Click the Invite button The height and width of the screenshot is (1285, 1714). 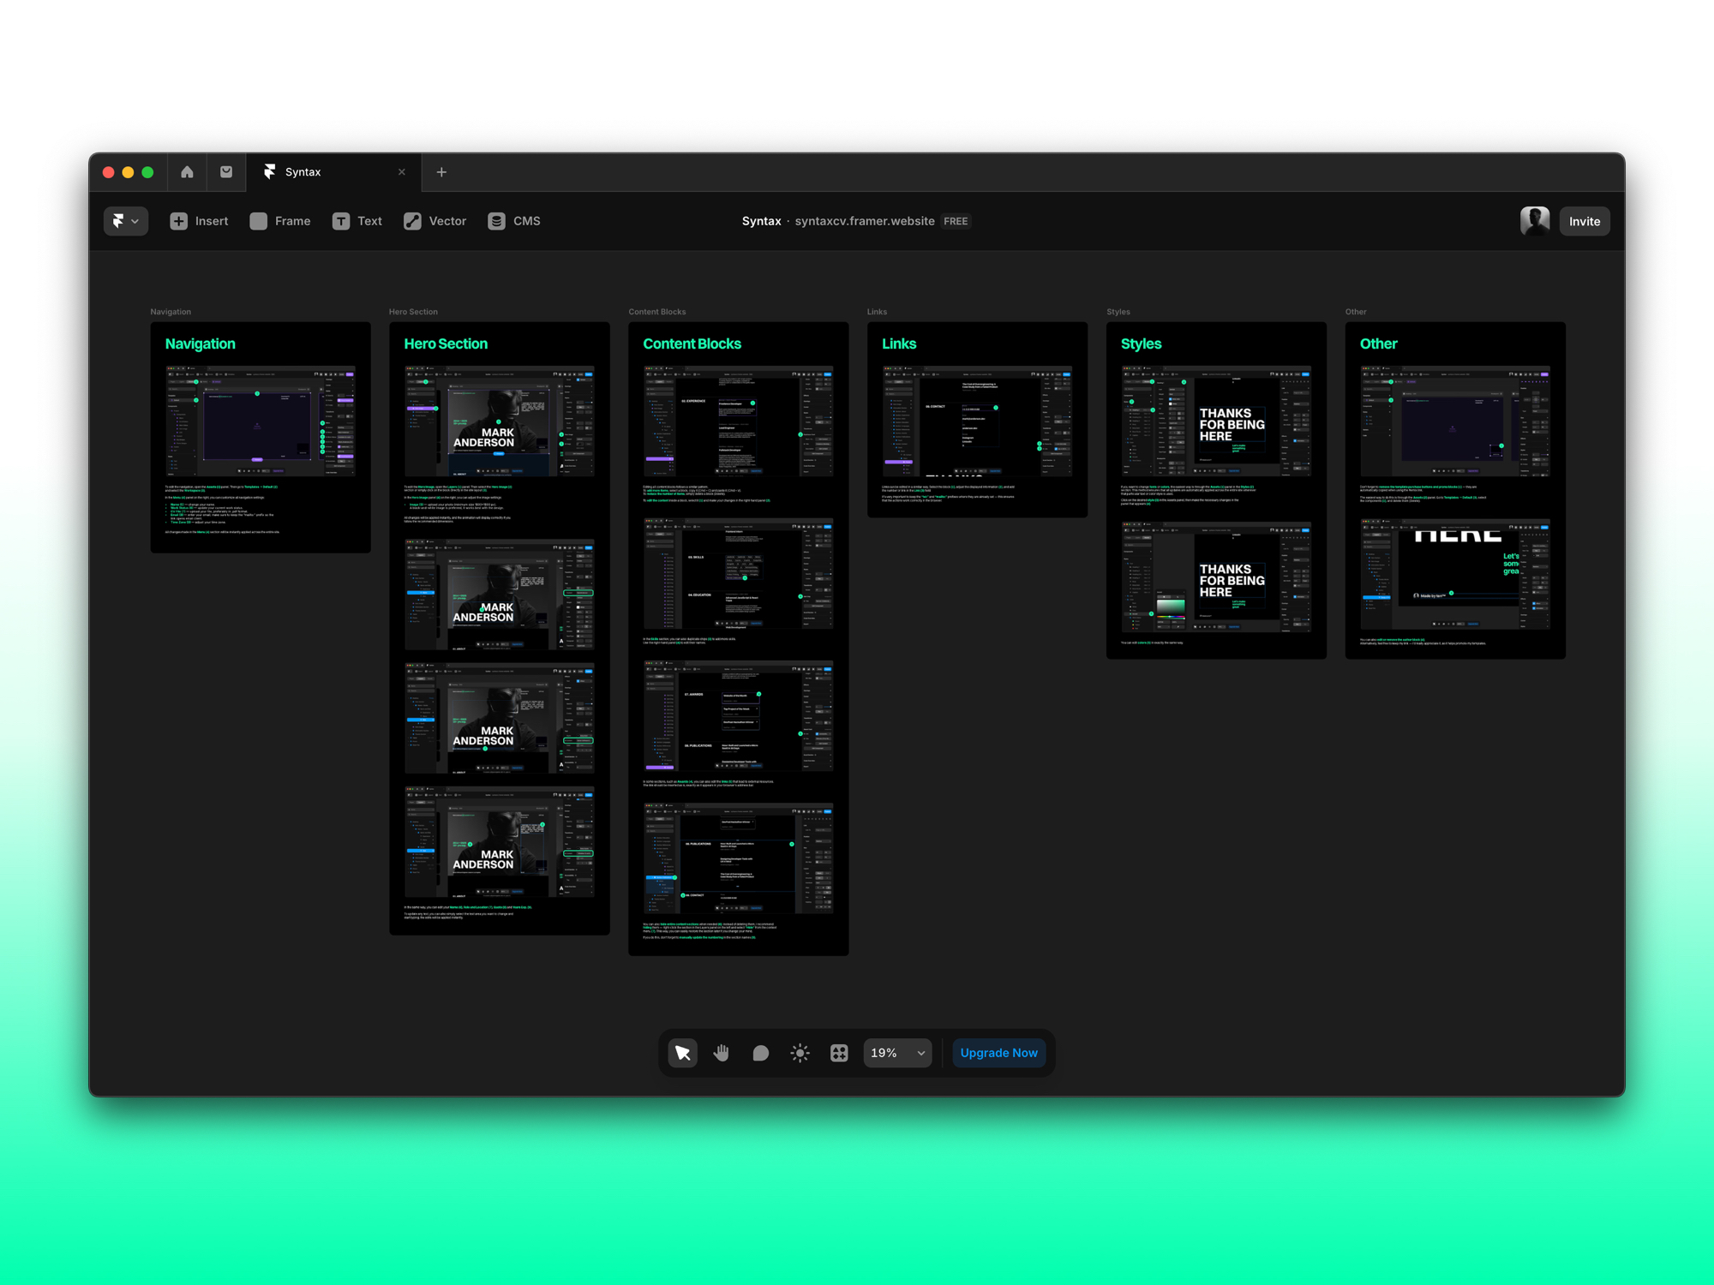click(x=1584, y=221)
